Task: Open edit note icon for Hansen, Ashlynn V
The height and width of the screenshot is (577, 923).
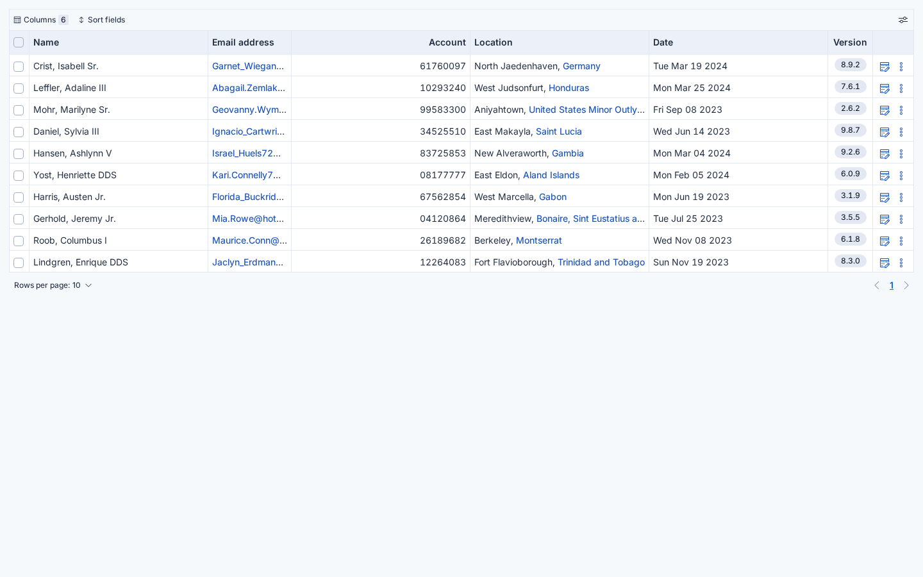Action: [885, 154]
